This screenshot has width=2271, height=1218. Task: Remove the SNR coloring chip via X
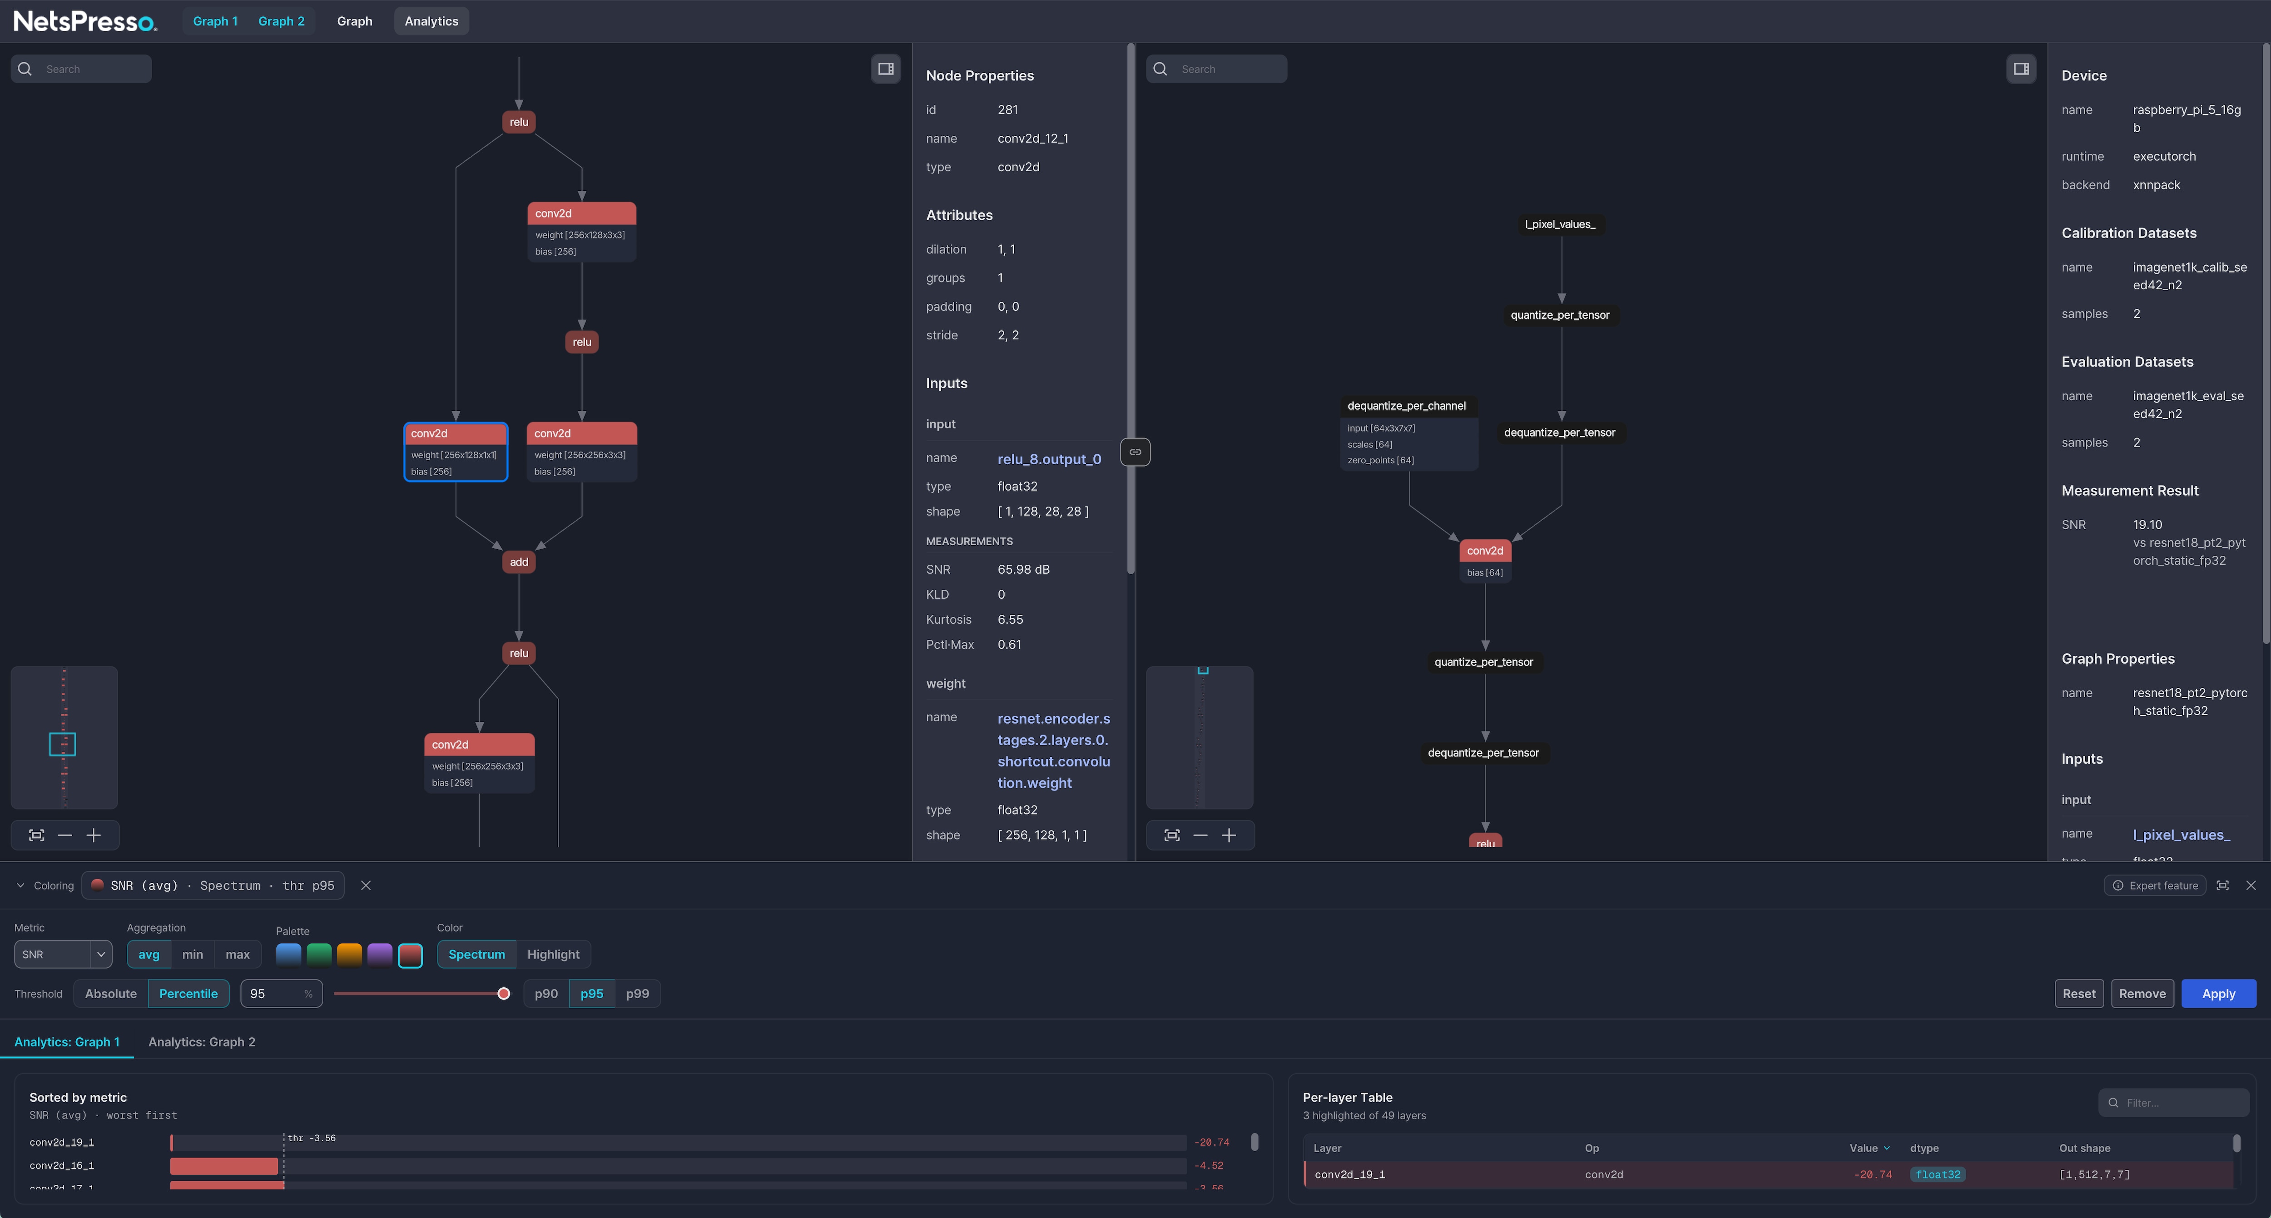[x=365, y=885]
